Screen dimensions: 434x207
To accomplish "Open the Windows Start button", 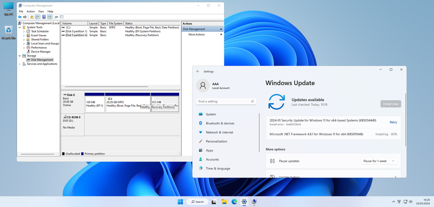I will (180, 202).
